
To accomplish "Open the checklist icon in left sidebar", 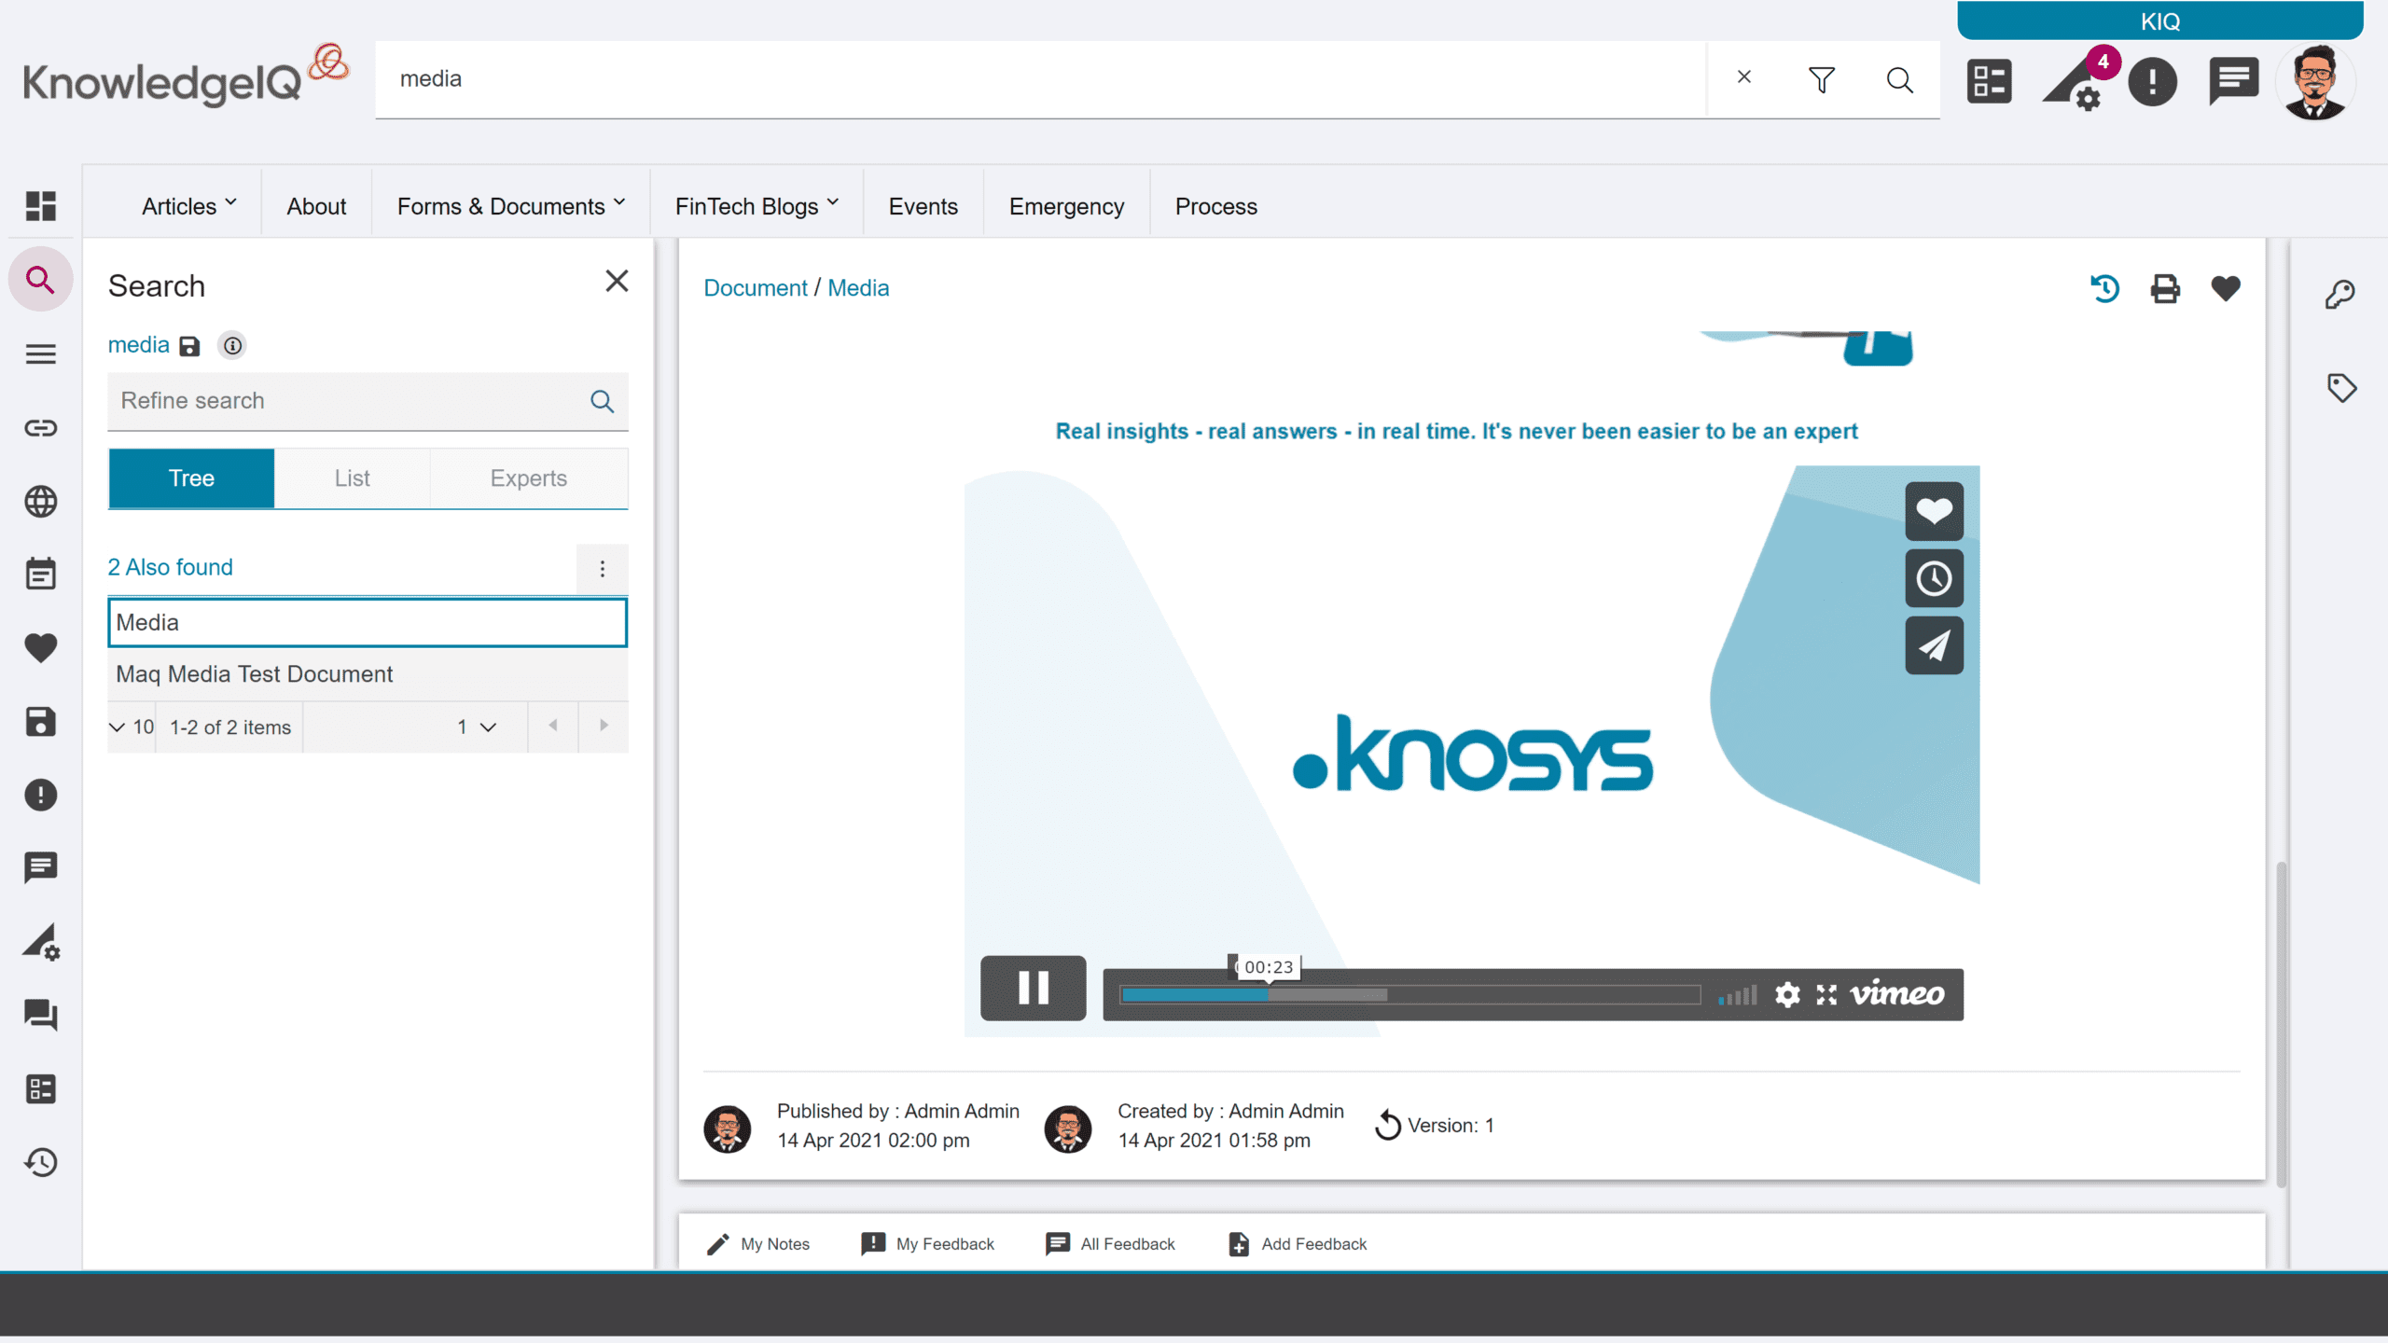I will [40, 1088].
